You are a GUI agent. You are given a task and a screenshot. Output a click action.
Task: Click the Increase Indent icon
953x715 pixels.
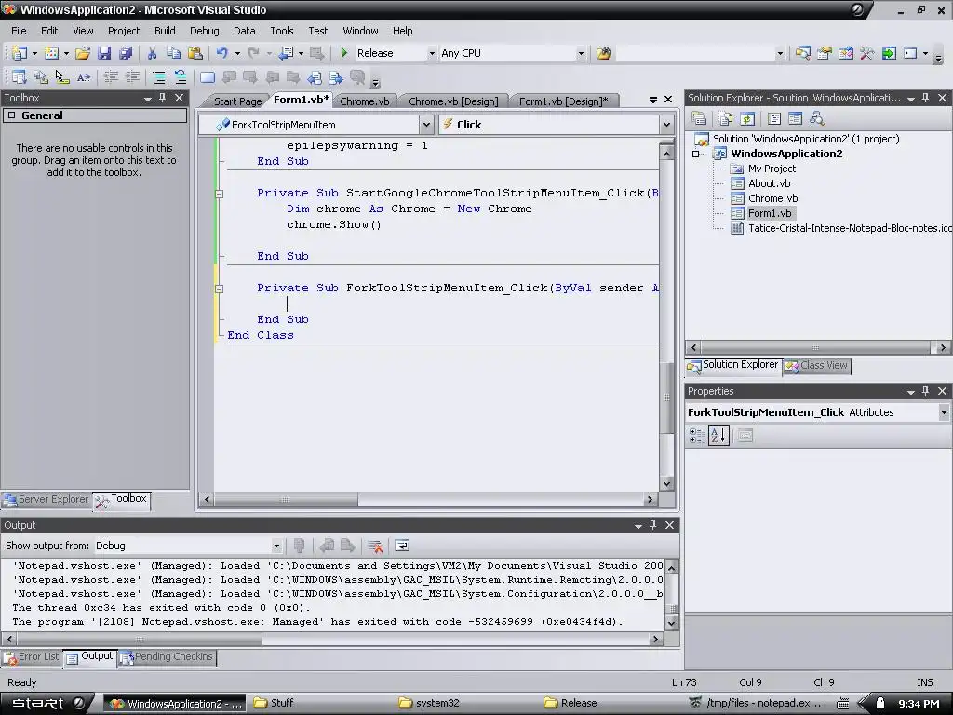click(132, 77)
